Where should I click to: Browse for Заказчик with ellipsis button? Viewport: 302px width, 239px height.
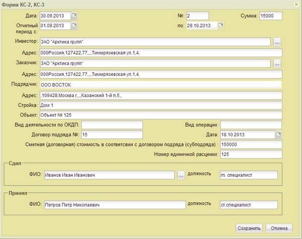tap(277, 63)
